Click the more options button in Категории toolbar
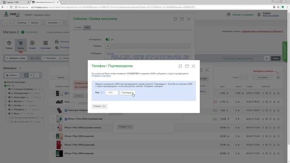The width and height of the screenshot is (290, 163). tap(37, 76)
